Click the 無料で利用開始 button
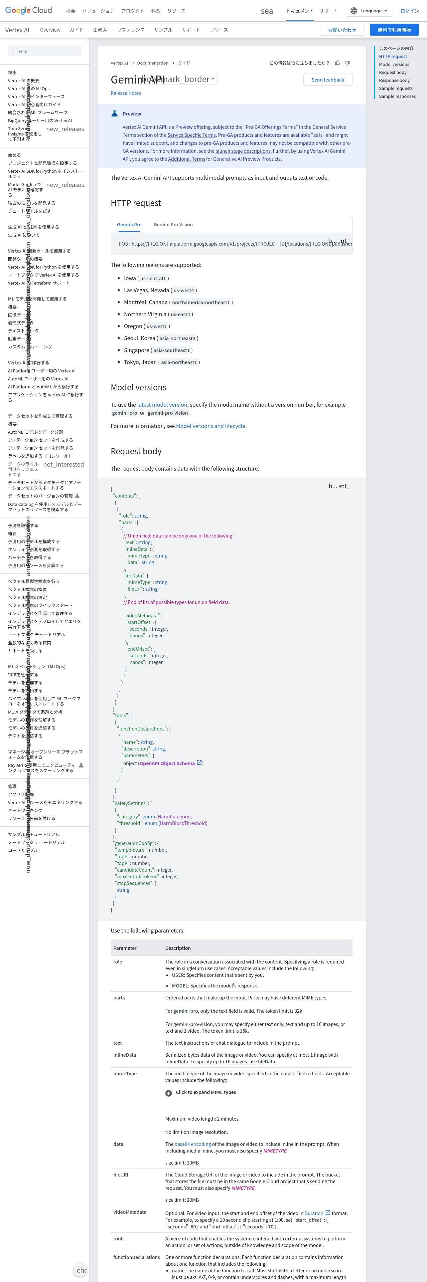Screen dimensions: 427x1282 point(394,30)
